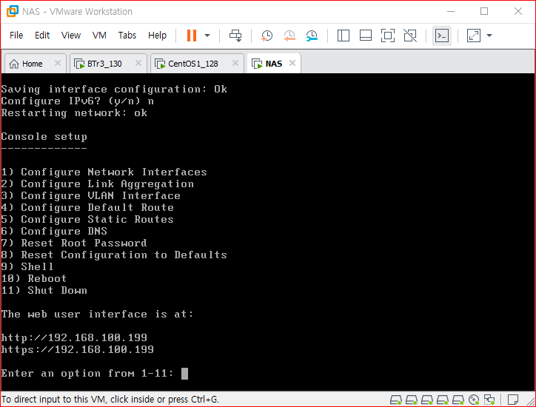
Task: Click Send Ctrl+Alt+Del to VM icon
Action: click(x=235, y=36)
